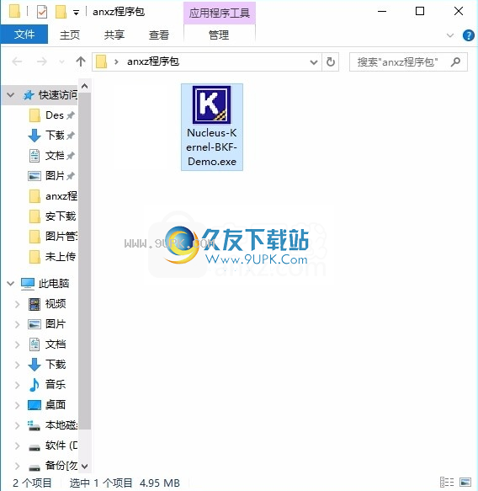
Task: Switch to details view icon in status bar
Action: tap(447, 483)
